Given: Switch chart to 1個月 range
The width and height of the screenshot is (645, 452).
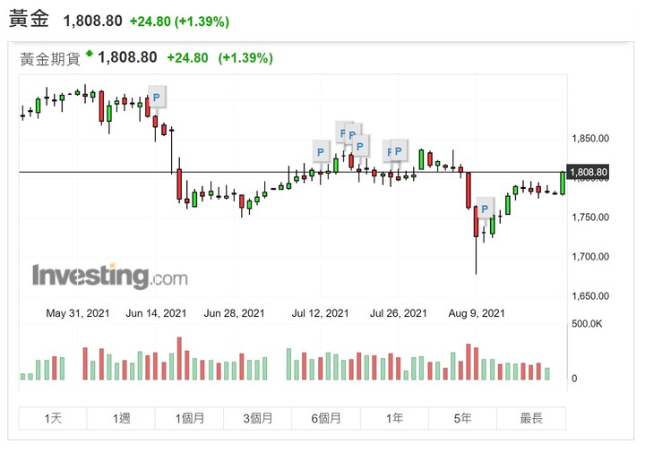Looking at the screenshot, I should [190, 418].
